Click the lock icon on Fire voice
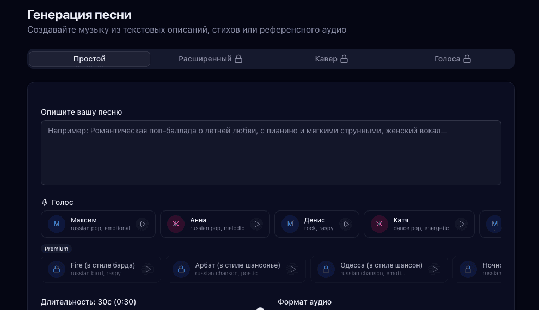The image size is (539, 310). coord(57,270)
